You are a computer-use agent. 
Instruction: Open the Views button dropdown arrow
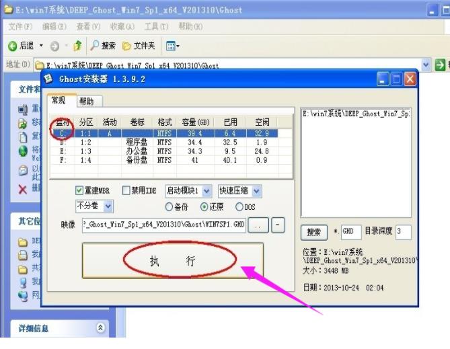[x=178, y=46]
